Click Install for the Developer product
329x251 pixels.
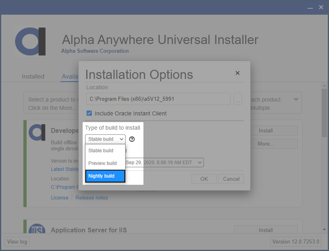click(x=274, y=130)
